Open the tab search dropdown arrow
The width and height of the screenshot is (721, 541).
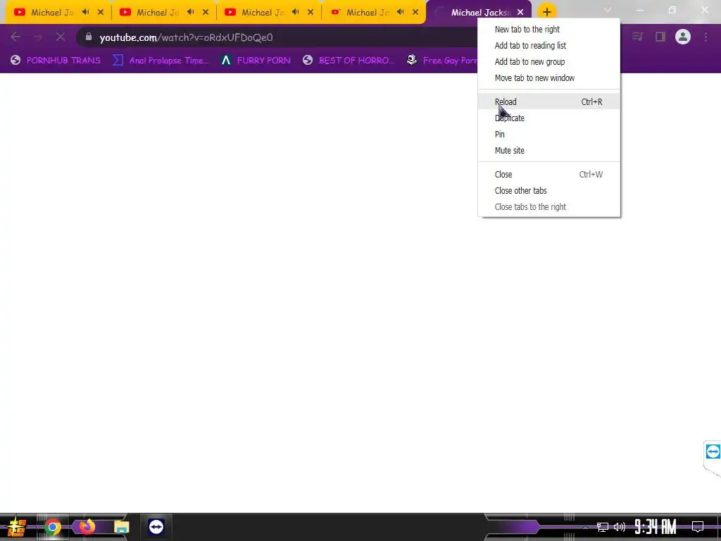coord(608,10)
